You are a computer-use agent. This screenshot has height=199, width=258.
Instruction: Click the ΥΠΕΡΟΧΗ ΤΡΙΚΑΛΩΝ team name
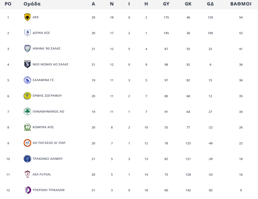[x=49, y=190]
